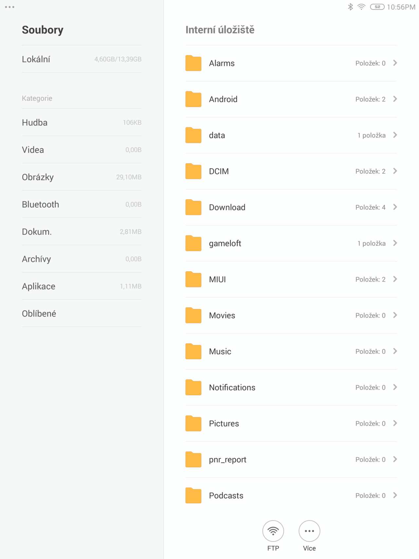This screenshot has width=419, height=559.
Task: Open the Pictures folder row
Action: (291, 423)
